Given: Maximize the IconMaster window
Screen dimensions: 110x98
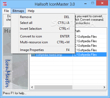Looking at the screenshot, I should [x=93, y=3].
